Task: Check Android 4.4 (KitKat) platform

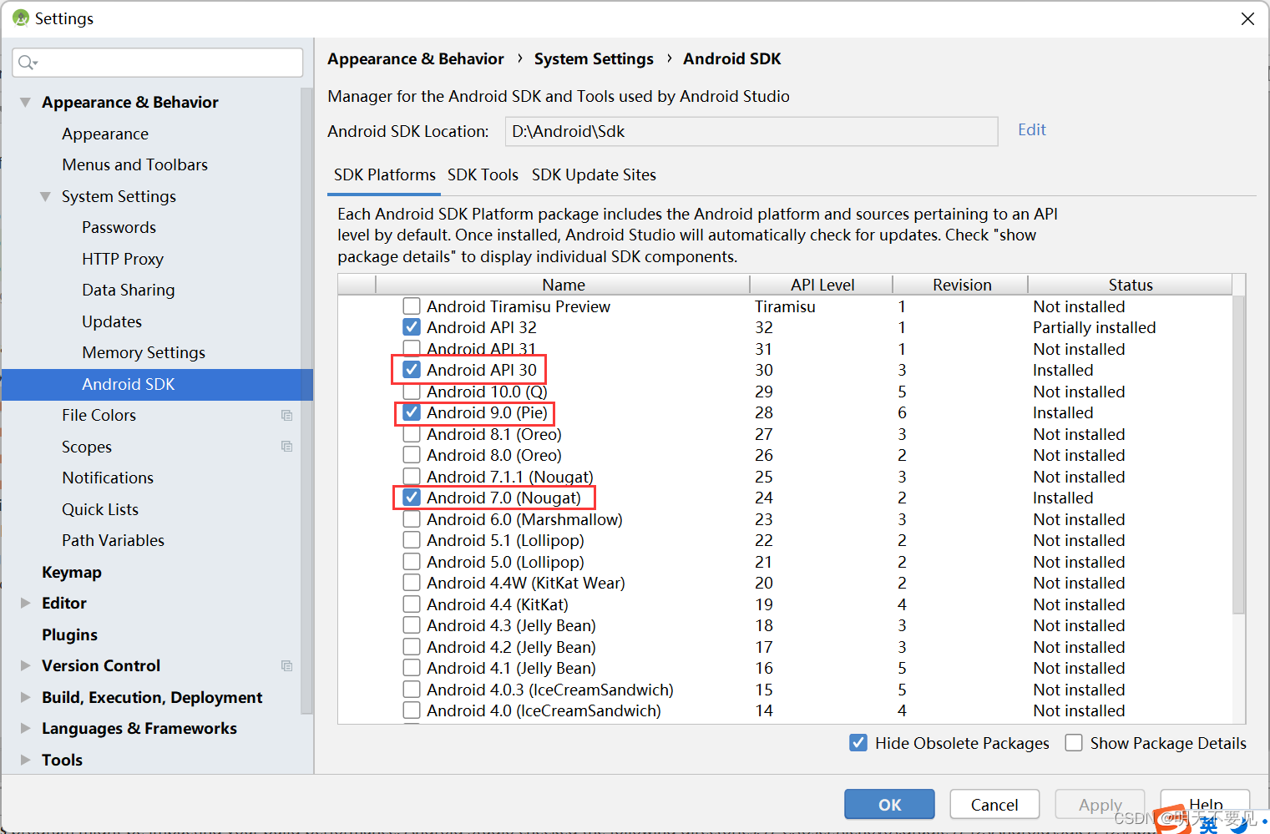Action: (412, 604)
